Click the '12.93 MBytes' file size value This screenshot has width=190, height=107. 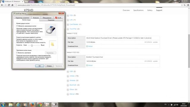[x=91, y=42]
